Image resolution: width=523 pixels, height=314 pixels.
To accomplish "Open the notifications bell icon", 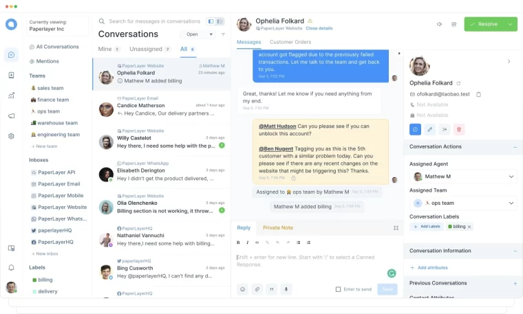I will click(x=11, y=268).
